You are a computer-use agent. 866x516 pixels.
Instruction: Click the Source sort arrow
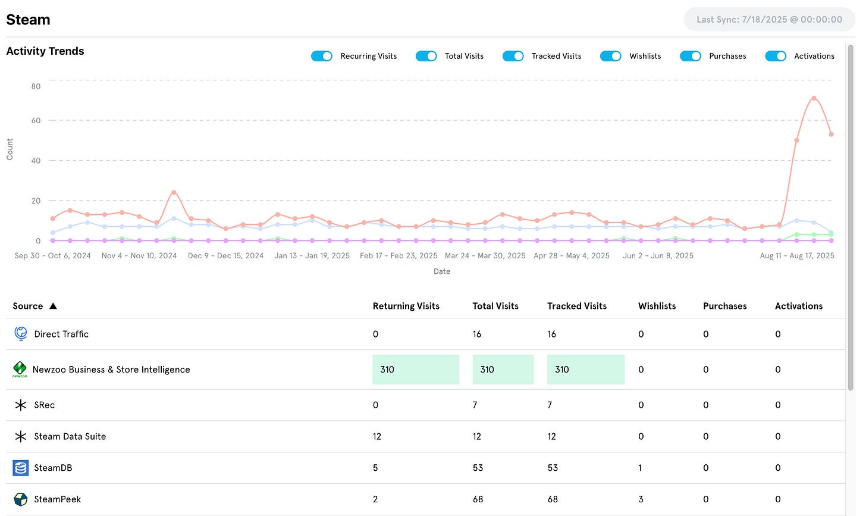click(x=53, y=306)
